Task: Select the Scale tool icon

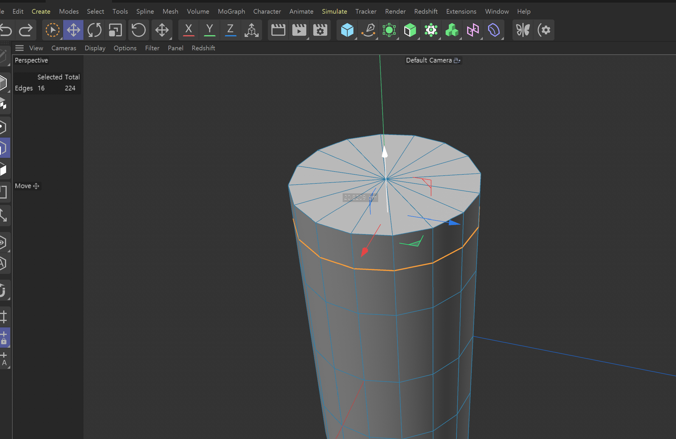Action: (x=115, y=30)
